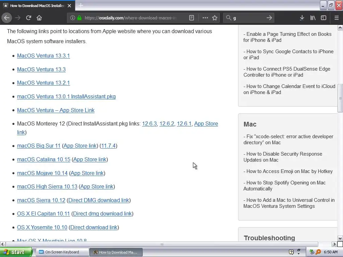Reload the current page
This screenshot has height=257, width=343.
(28, 18)
